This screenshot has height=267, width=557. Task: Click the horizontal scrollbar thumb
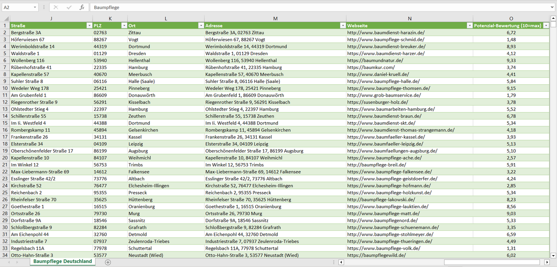tap(491, 262)
